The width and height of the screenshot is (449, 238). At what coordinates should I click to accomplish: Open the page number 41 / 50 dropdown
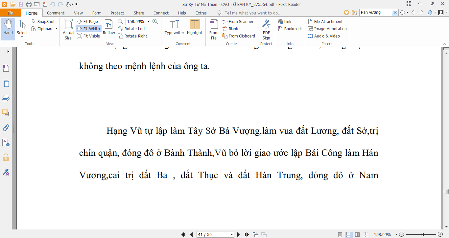pos(232,234)
